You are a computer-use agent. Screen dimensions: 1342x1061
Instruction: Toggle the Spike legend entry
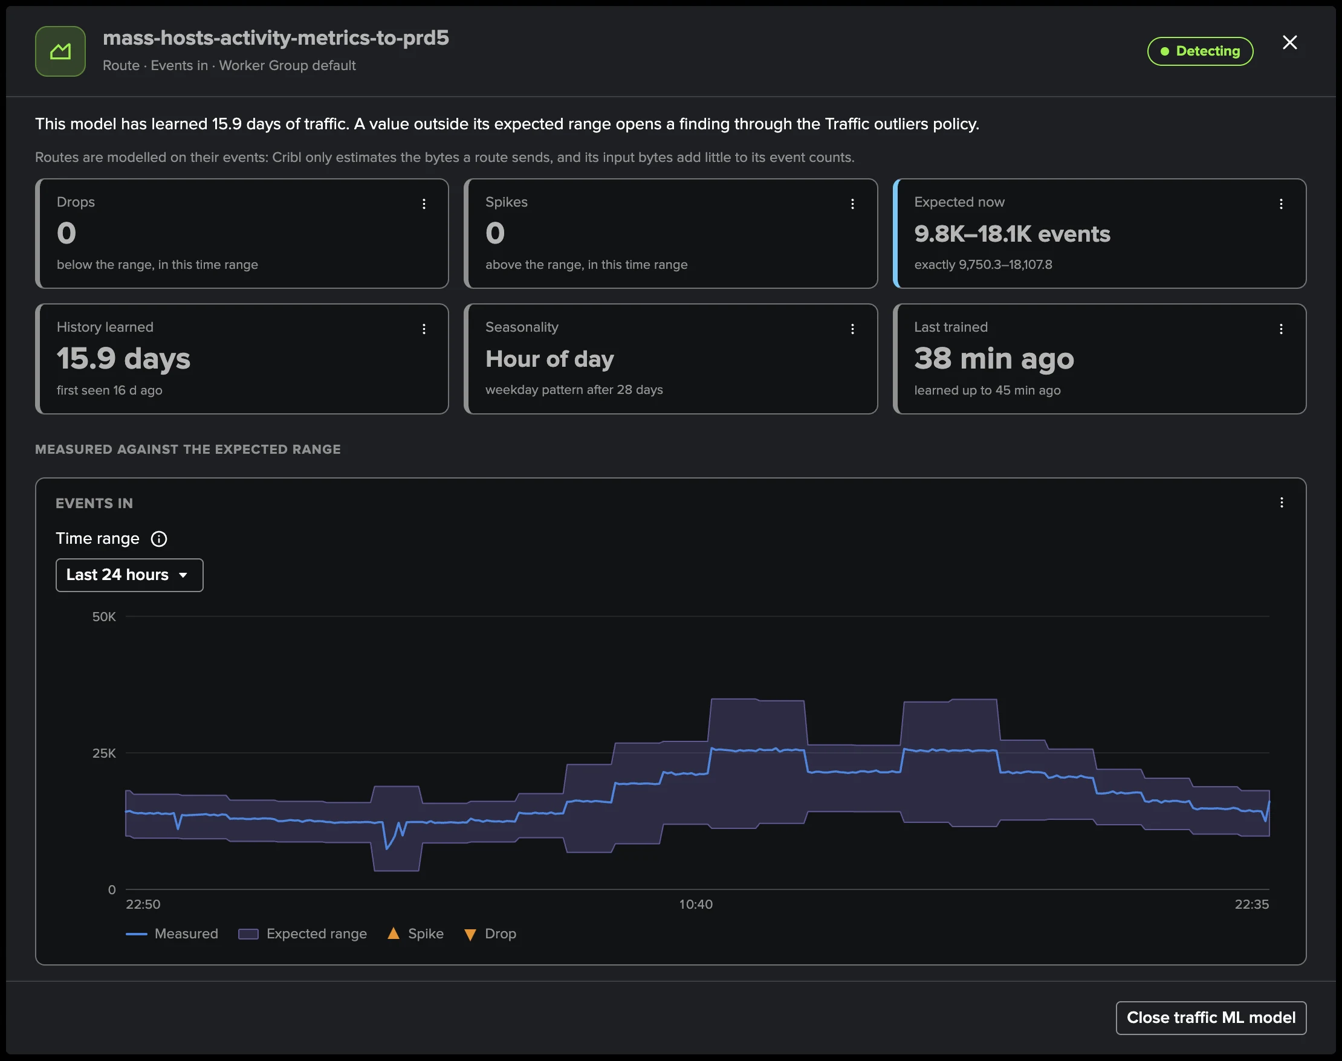[x=415, y=934]
